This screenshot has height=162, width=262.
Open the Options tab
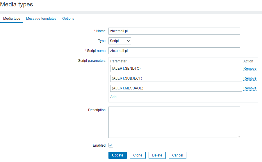tap(68, 19)
